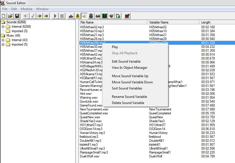Select the H09Arthas28.mp3 file row

pyautogui.click(x=157, y=39)
